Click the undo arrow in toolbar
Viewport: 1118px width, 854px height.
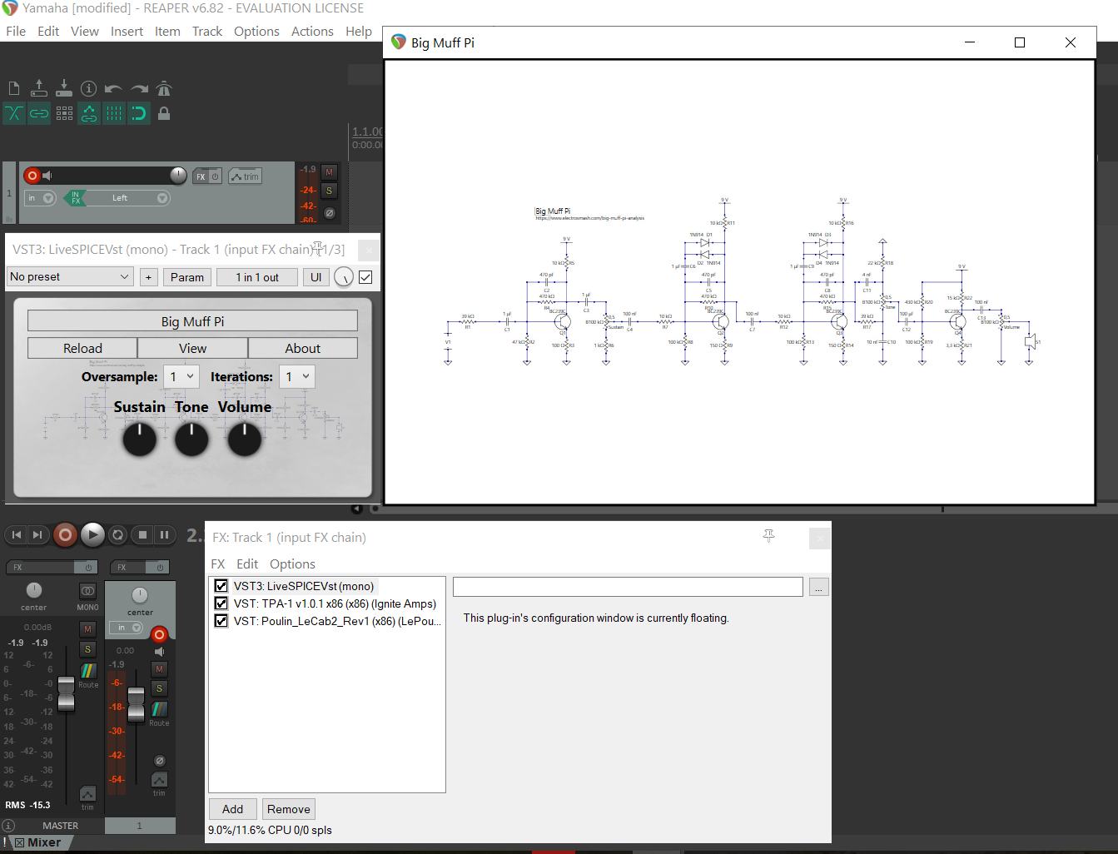[114, 88]
